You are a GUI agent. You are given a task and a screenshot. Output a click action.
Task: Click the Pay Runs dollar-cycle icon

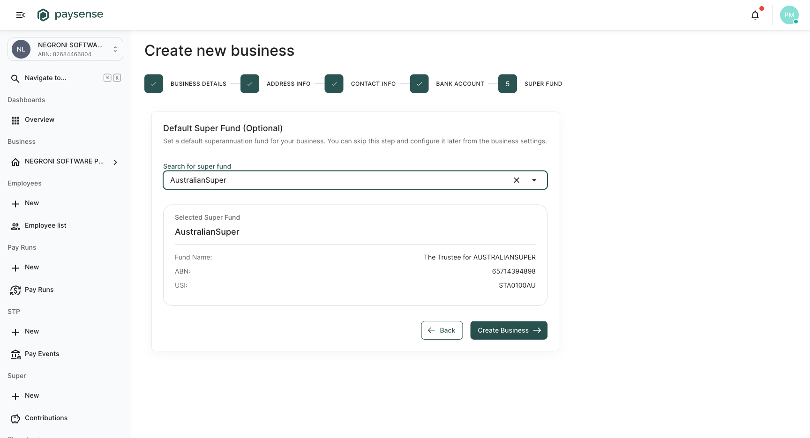click(x=15, y=290)
